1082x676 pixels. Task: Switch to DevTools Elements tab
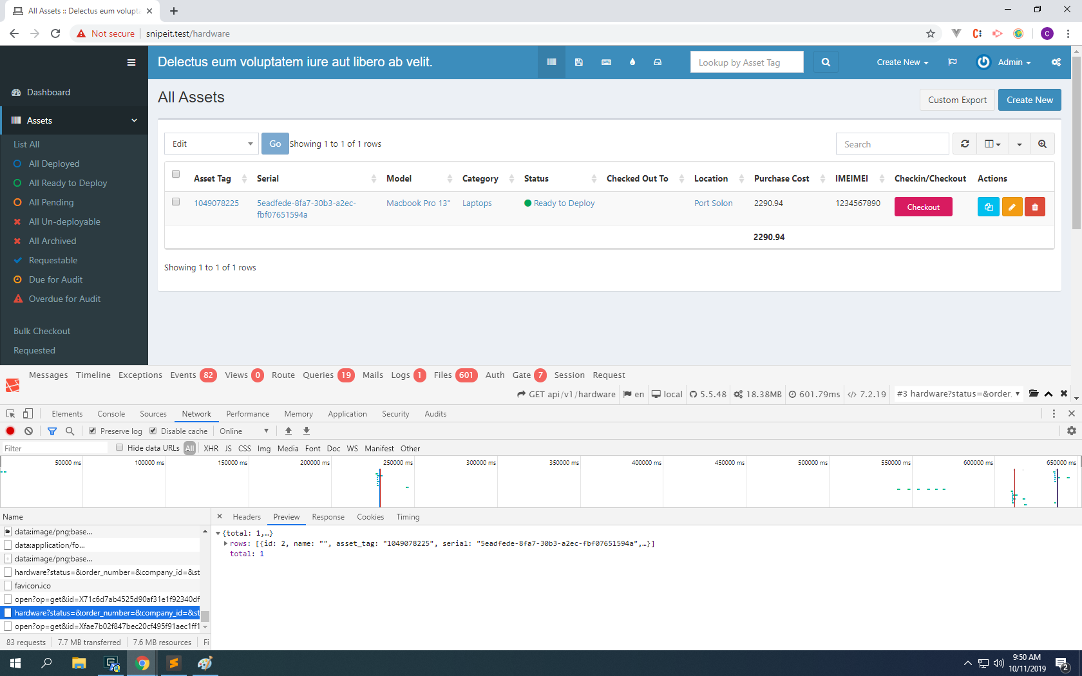67,414
